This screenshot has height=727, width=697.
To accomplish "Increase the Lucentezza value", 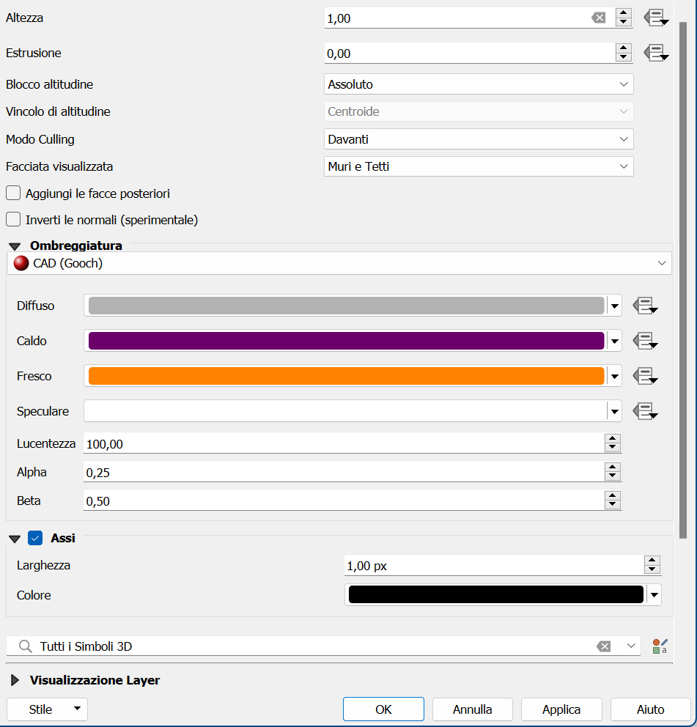I will coord(613,438).
